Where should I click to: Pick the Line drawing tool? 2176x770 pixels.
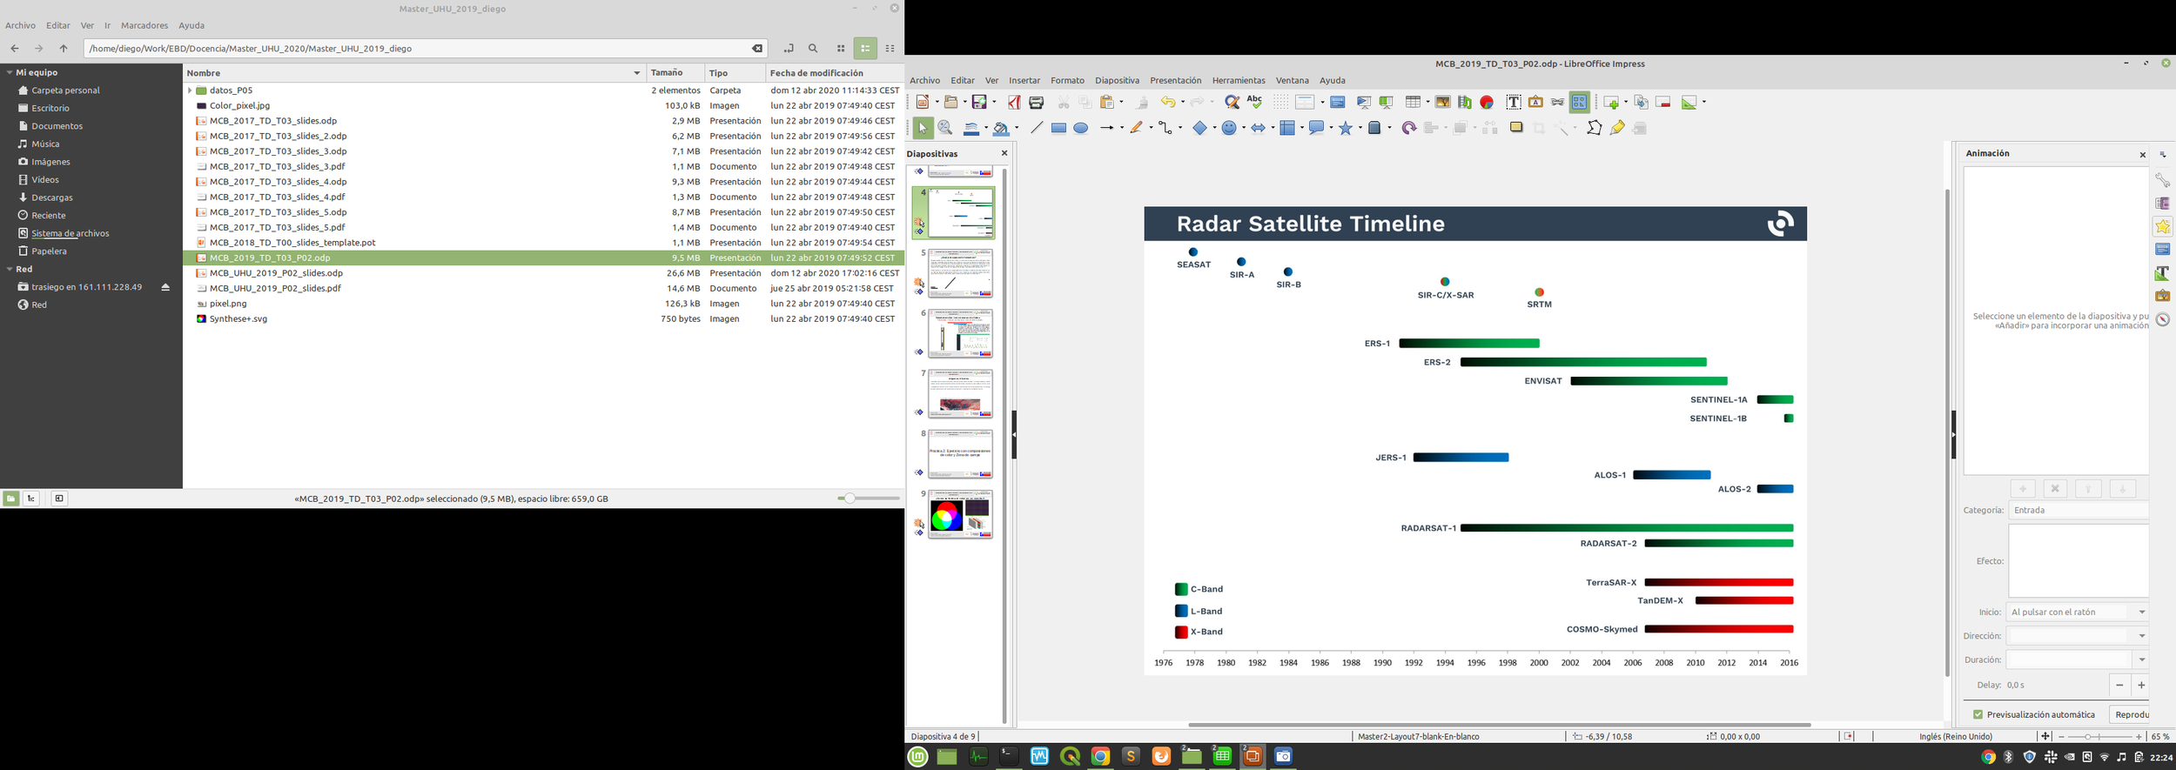tap(1036, 128)
